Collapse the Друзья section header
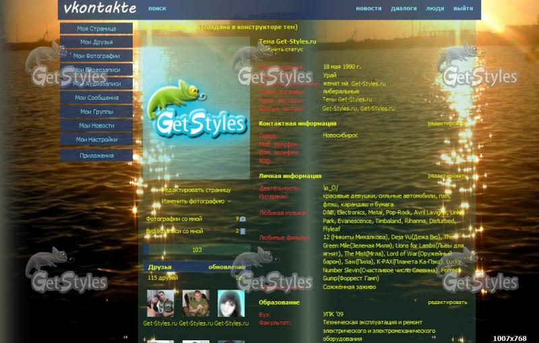 coord(160,267)
